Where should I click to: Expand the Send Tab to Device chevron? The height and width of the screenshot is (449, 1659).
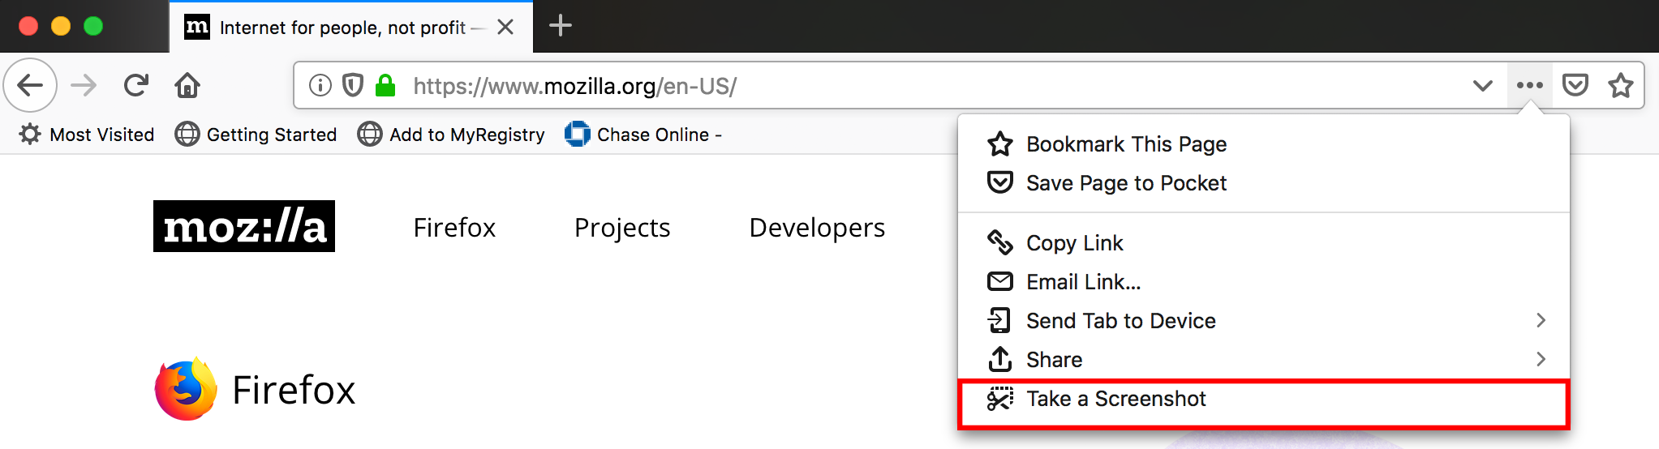coord(1541,321)
